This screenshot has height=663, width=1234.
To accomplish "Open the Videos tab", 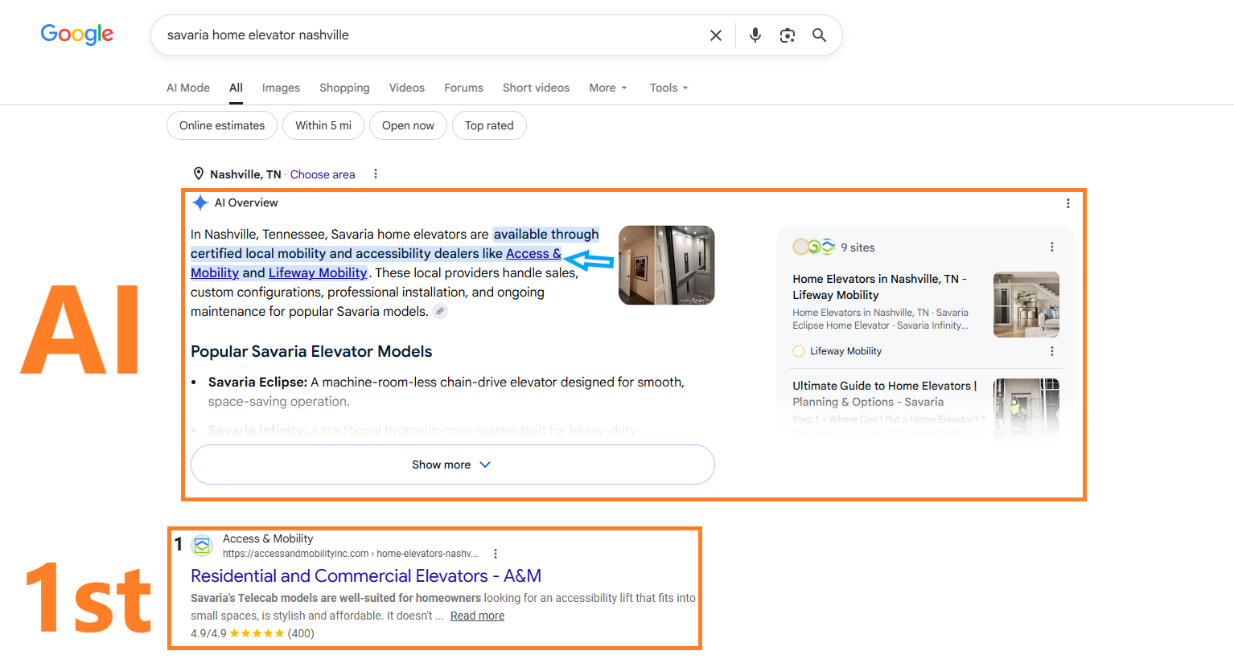I will [407, 88].
